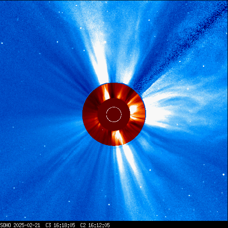Click the bright blob inside the upper white streamer
This screenshot has width=228, height=228.
(x=105, y=42)
